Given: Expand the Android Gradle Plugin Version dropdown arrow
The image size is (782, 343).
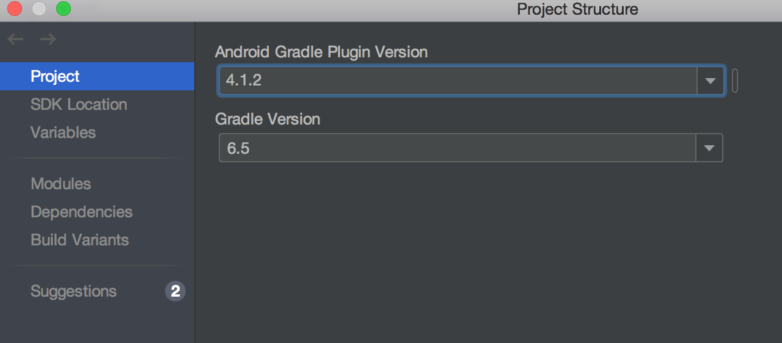Looking at the screenshot, I should 710,81.
